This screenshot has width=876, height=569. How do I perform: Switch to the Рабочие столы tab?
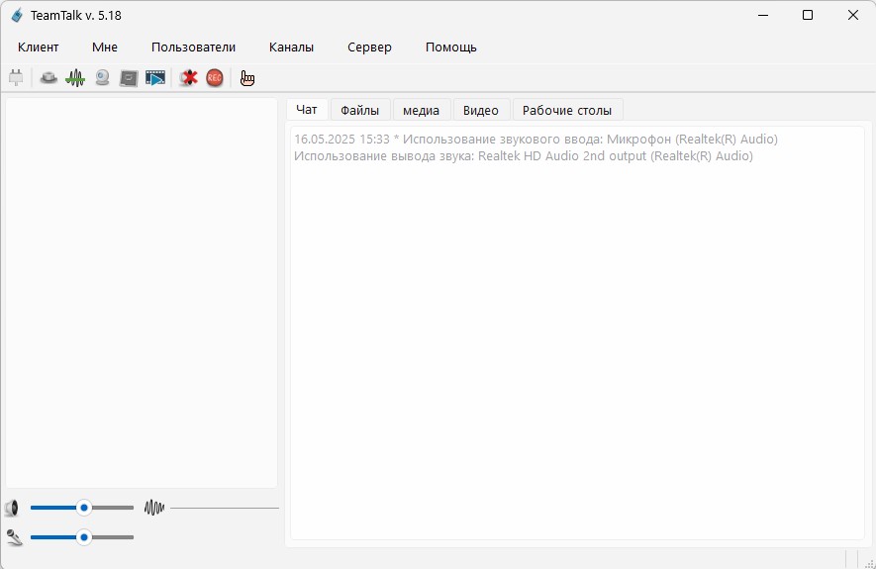pyautogui.click(x=567, y=110)
